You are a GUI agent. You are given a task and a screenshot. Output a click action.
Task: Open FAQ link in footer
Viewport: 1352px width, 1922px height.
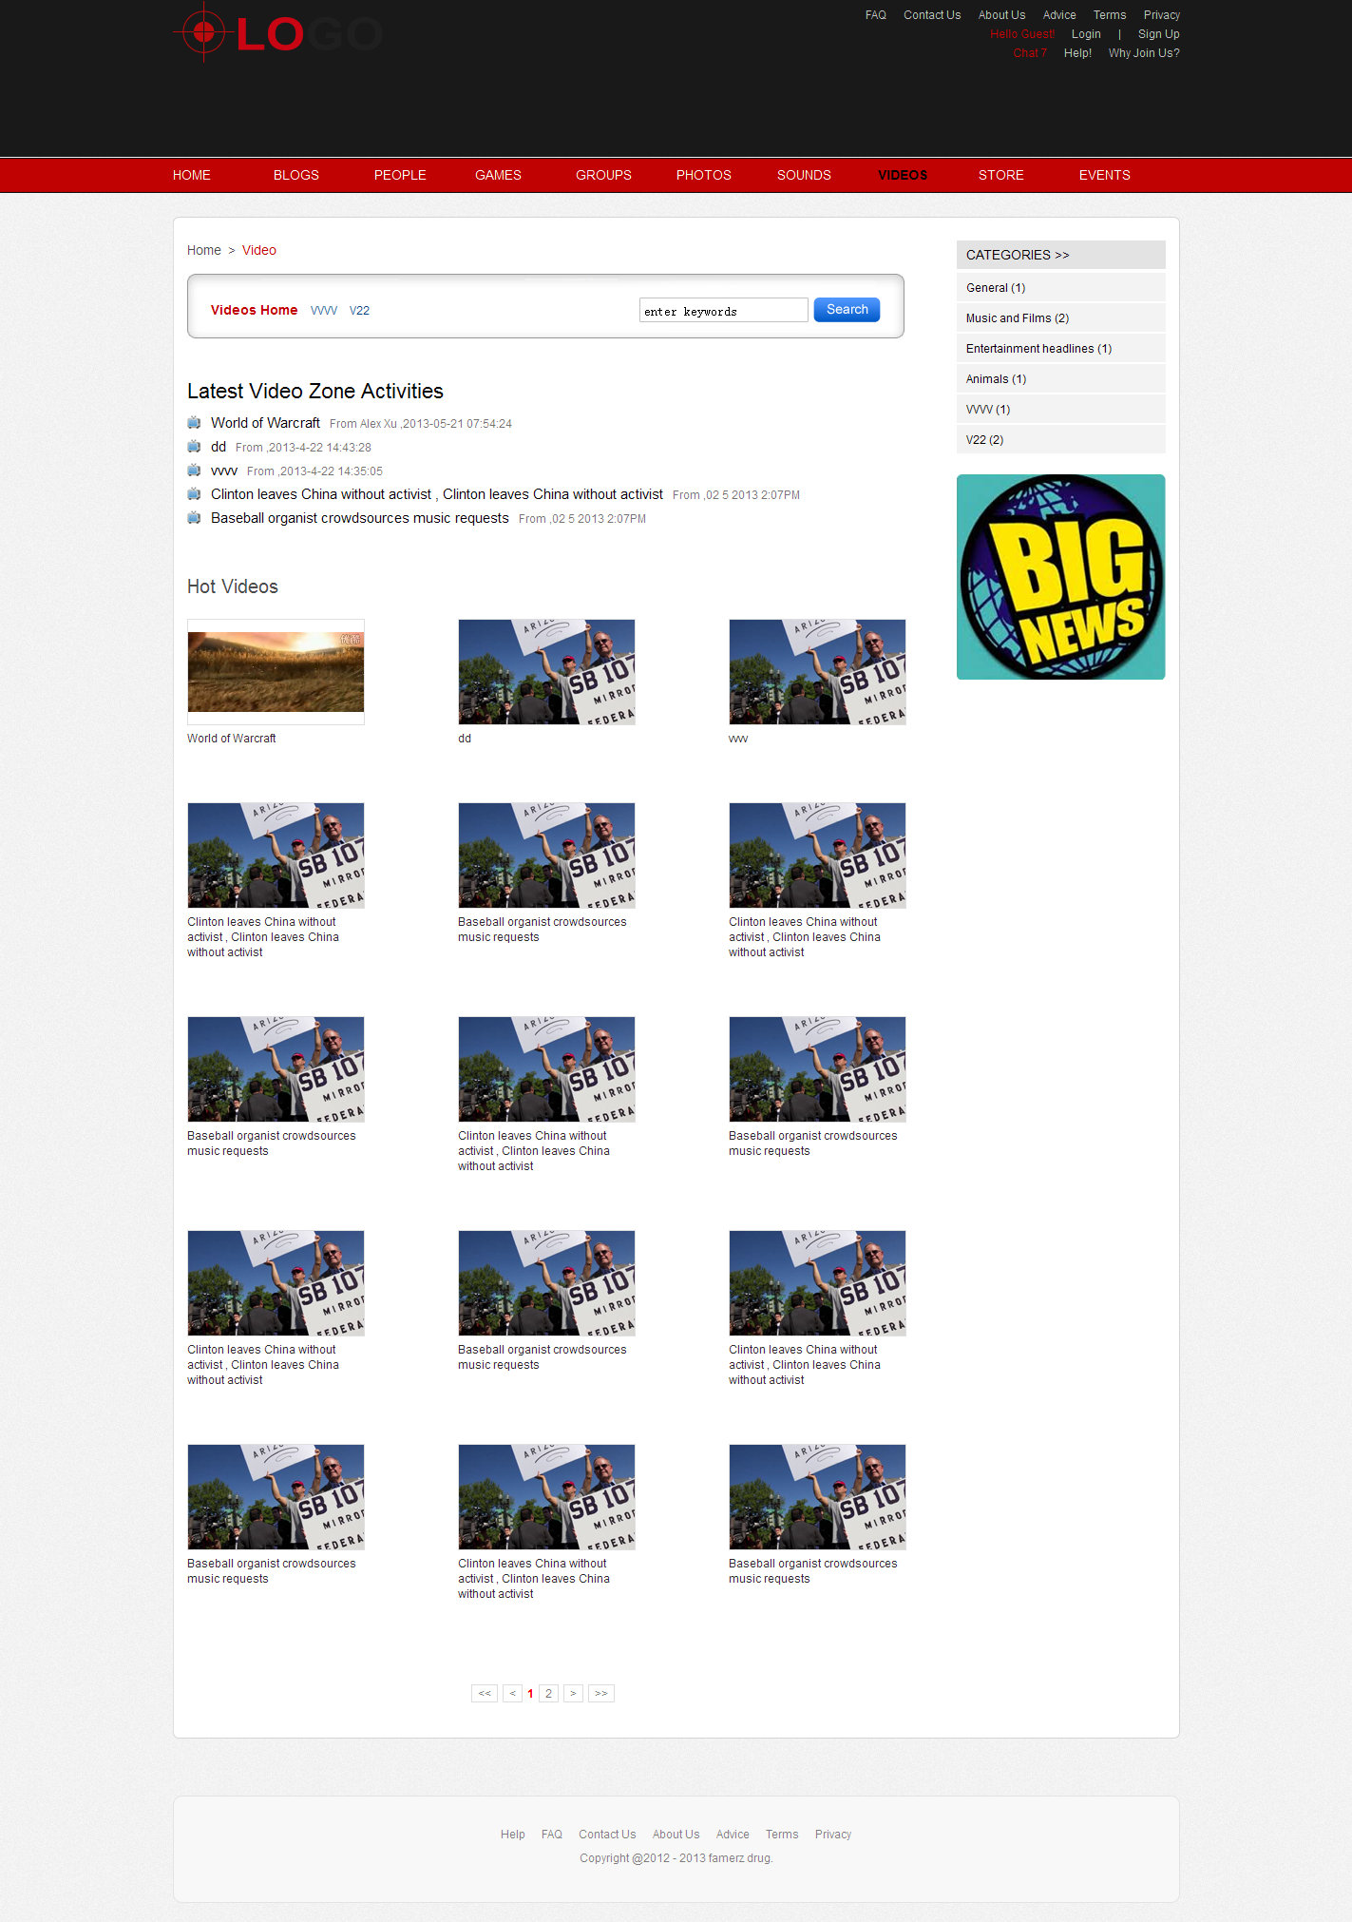click(552, 1835)
